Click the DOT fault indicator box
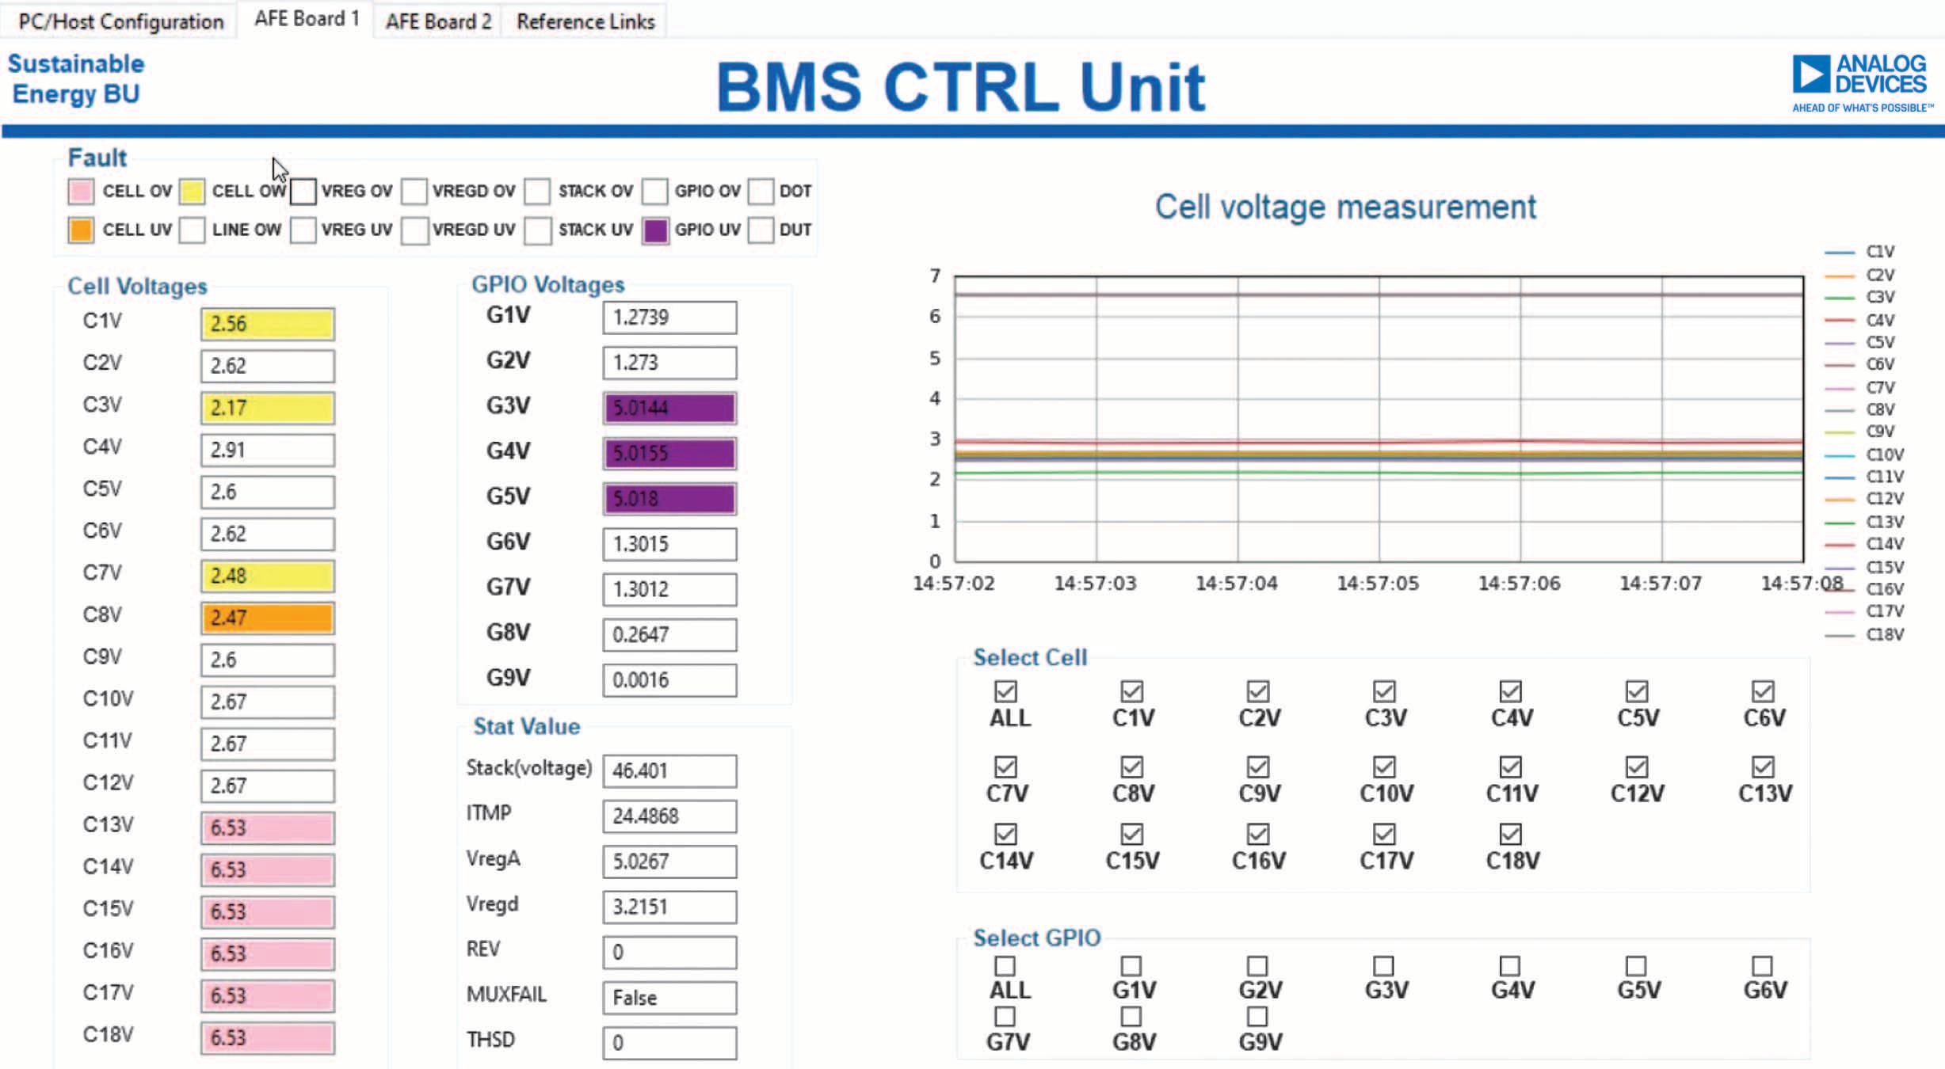Viewport: 1945px width, 1069px height. 761,191
